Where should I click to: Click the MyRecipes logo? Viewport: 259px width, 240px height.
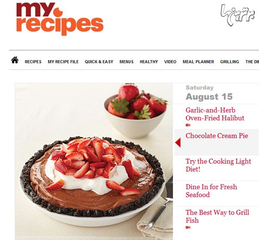[60, 19]
